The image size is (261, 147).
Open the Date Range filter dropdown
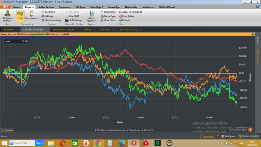point(109,12)
